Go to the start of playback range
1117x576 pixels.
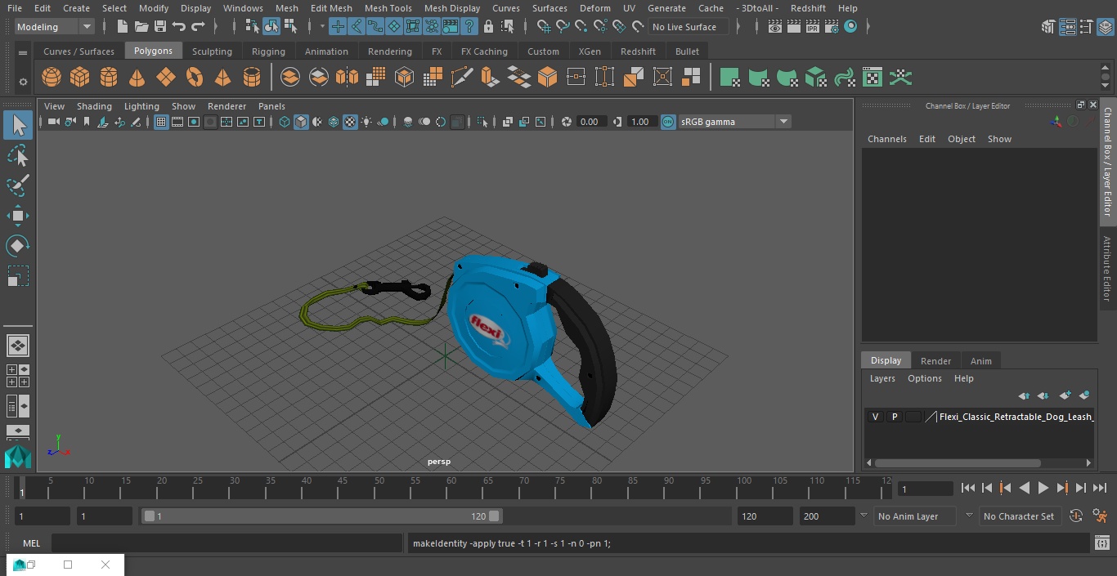coord(967,488)
